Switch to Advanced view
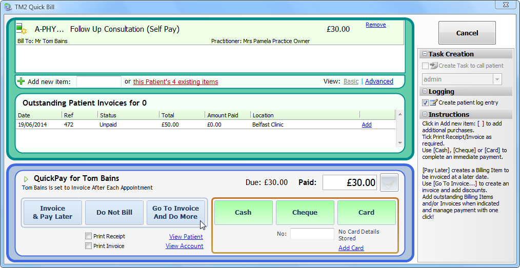Screen dimensions: 520x268 click(379, 81)
